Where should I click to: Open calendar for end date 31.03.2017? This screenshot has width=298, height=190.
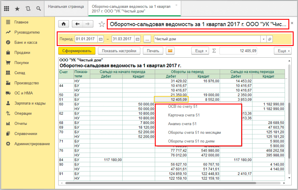point(137,39)
